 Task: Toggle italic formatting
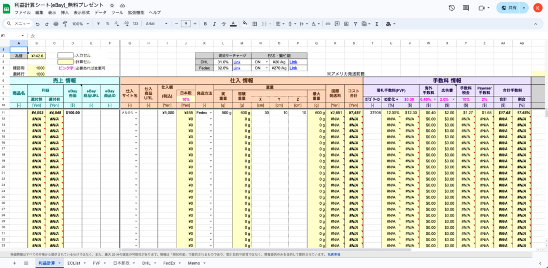(x=215, y=24)
